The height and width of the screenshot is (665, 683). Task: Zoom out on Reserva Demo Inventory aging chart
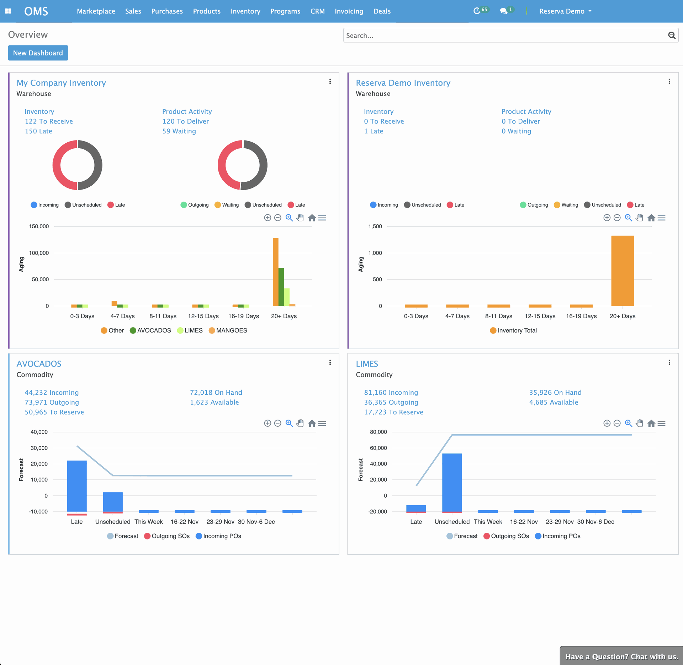pyautogui.click(x=617, y=218)
